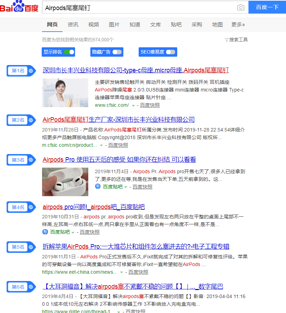
Task: Click Tieba icon in airpods pro问题 result
Action: pyautogui.click(x=45, y=232)
